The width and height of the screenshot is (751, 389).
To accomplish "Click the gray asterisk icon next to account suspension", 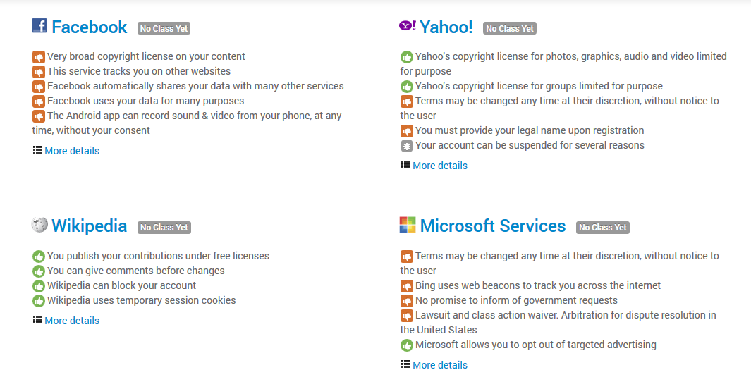I will [x=407, y=146].
